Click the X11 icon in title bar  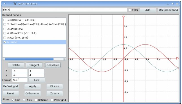15,4
